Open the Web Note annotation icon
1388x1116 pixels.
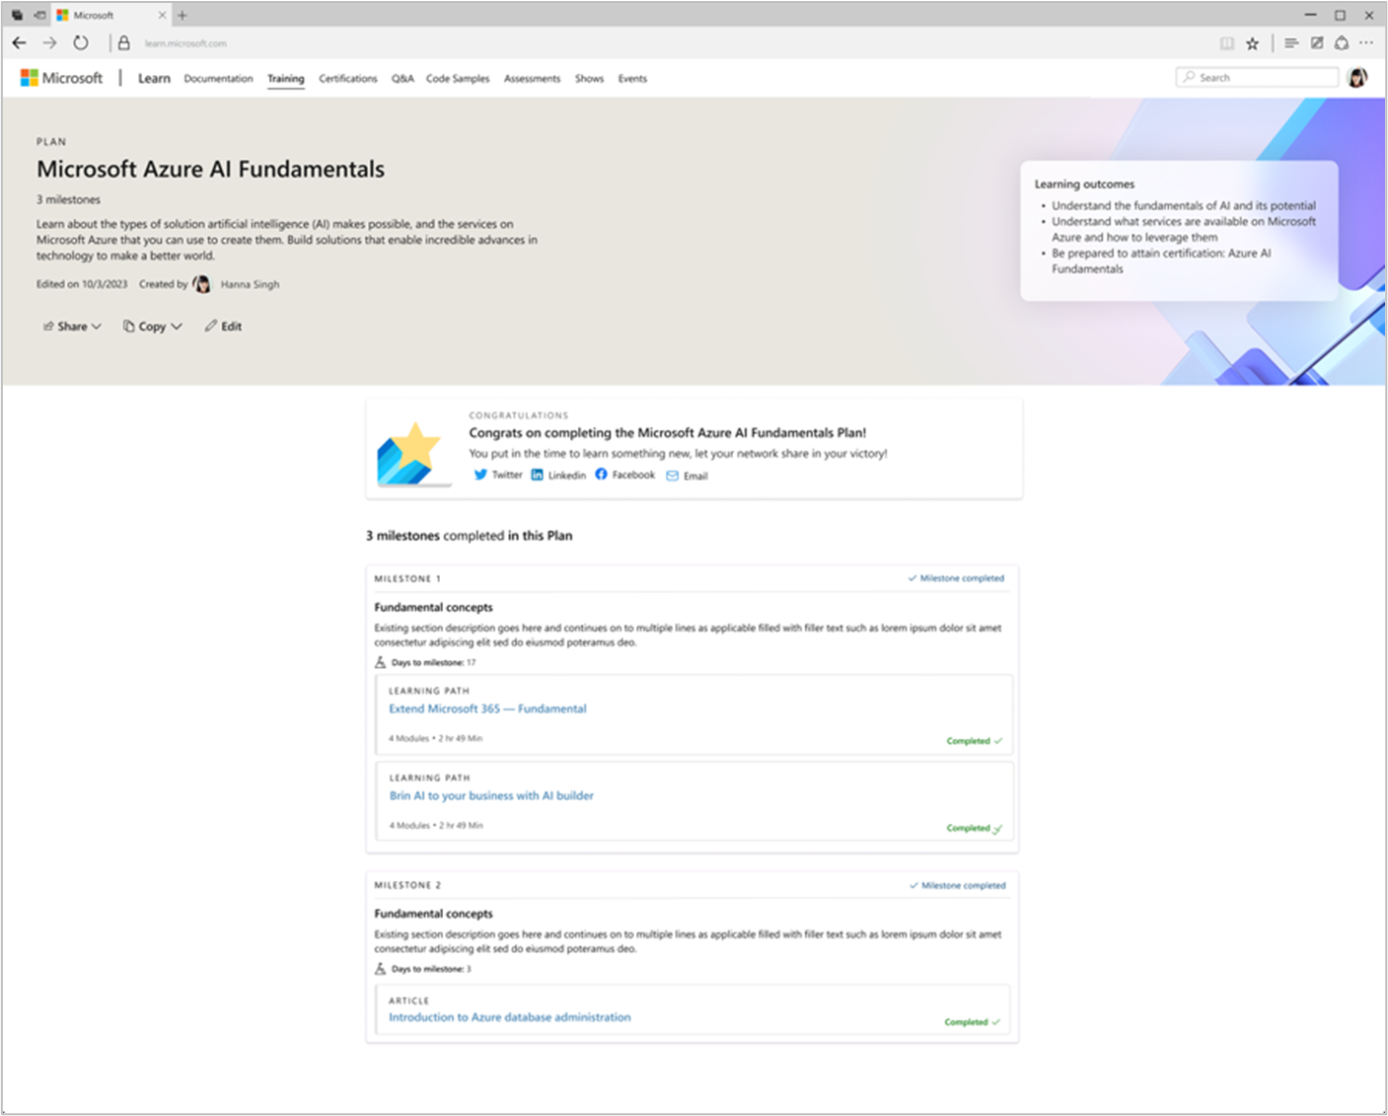(x=1317, y=43)
